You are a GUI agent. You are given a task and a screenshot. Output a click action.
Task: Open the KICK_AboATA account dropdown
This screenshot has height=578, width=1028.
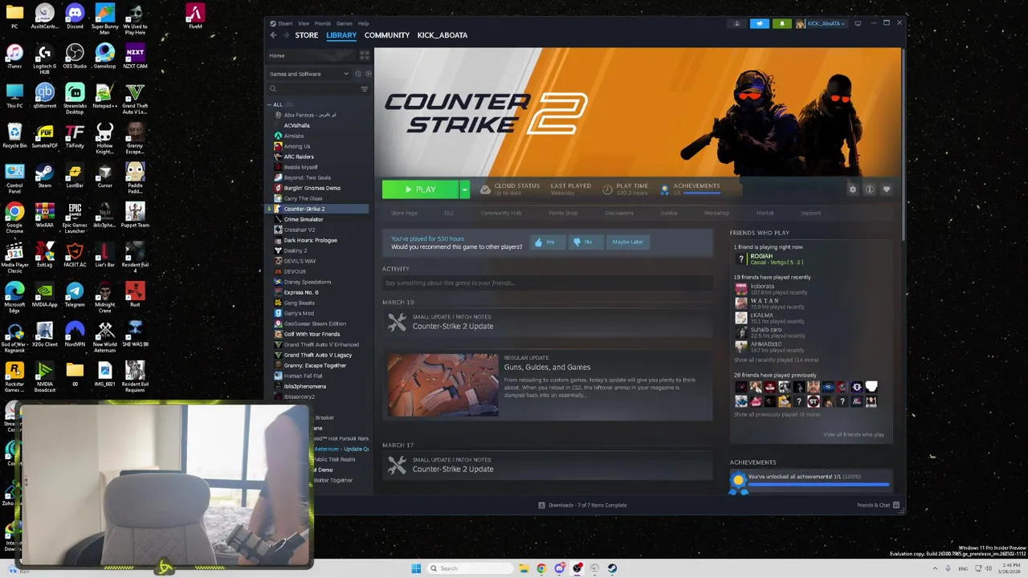point(821,23)
